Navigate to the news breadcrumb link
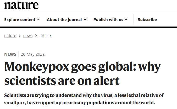The height and width of the screenshot is (109, 177). [x=28, y=36]
